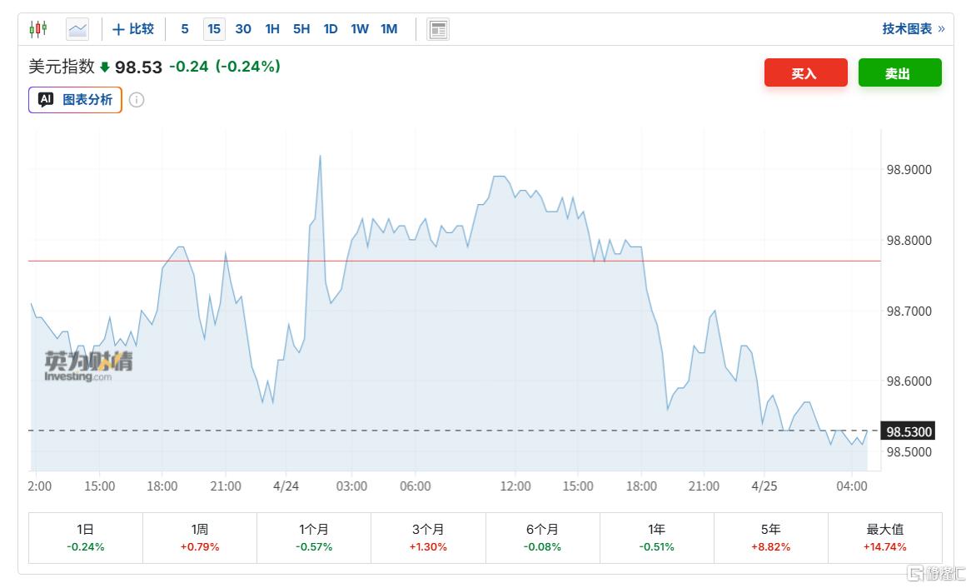Select the 5 minute interval
The height and width of the screenshot is (588, 971).
185,29
